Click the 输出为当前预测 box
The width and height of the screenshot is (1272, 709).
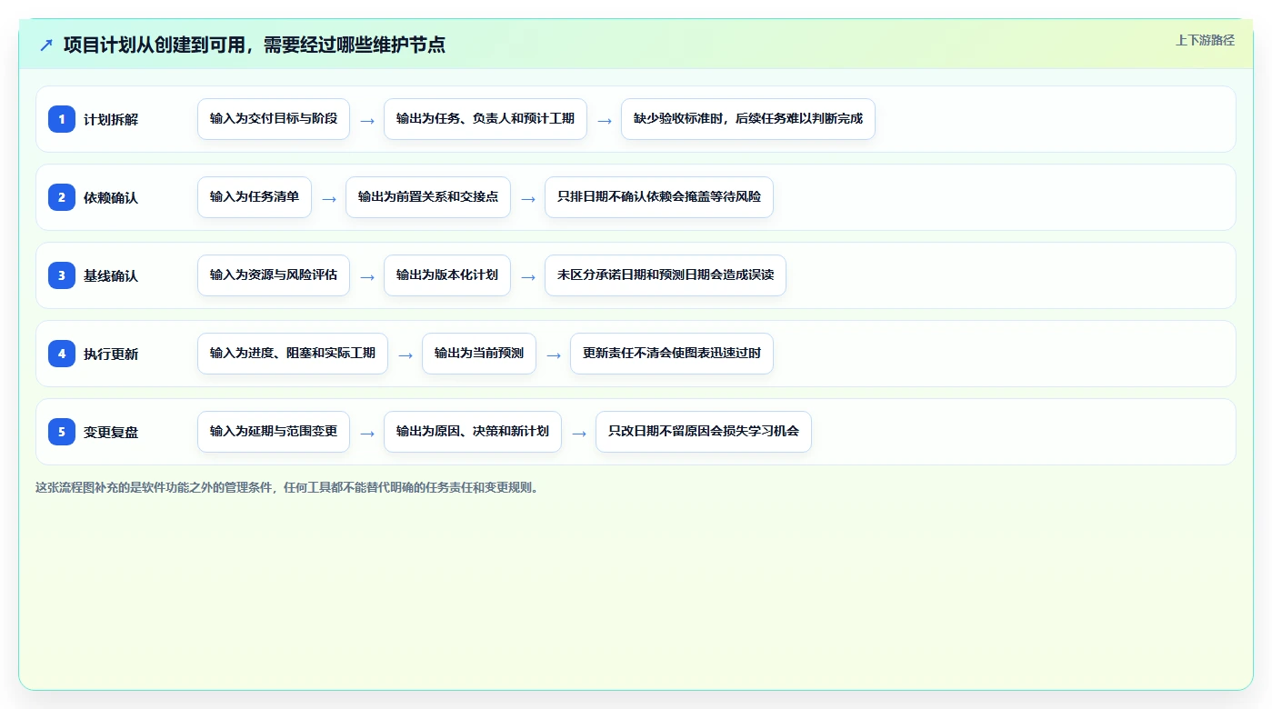pos(479,354)
